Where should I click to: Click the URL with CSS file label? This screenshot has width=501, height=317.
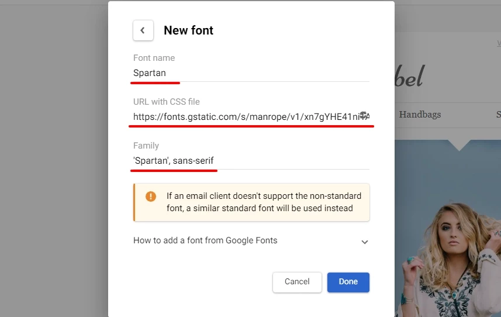(x=167, y=102)
